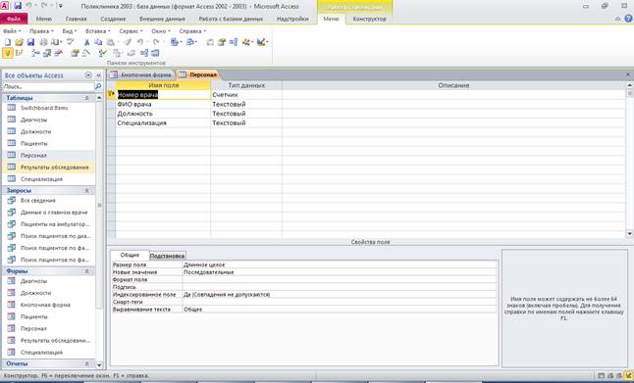Switch to the Создание ribbon tab
Image resolution: width=634 pixels, height=383 pixels.
tap(113, 19)
